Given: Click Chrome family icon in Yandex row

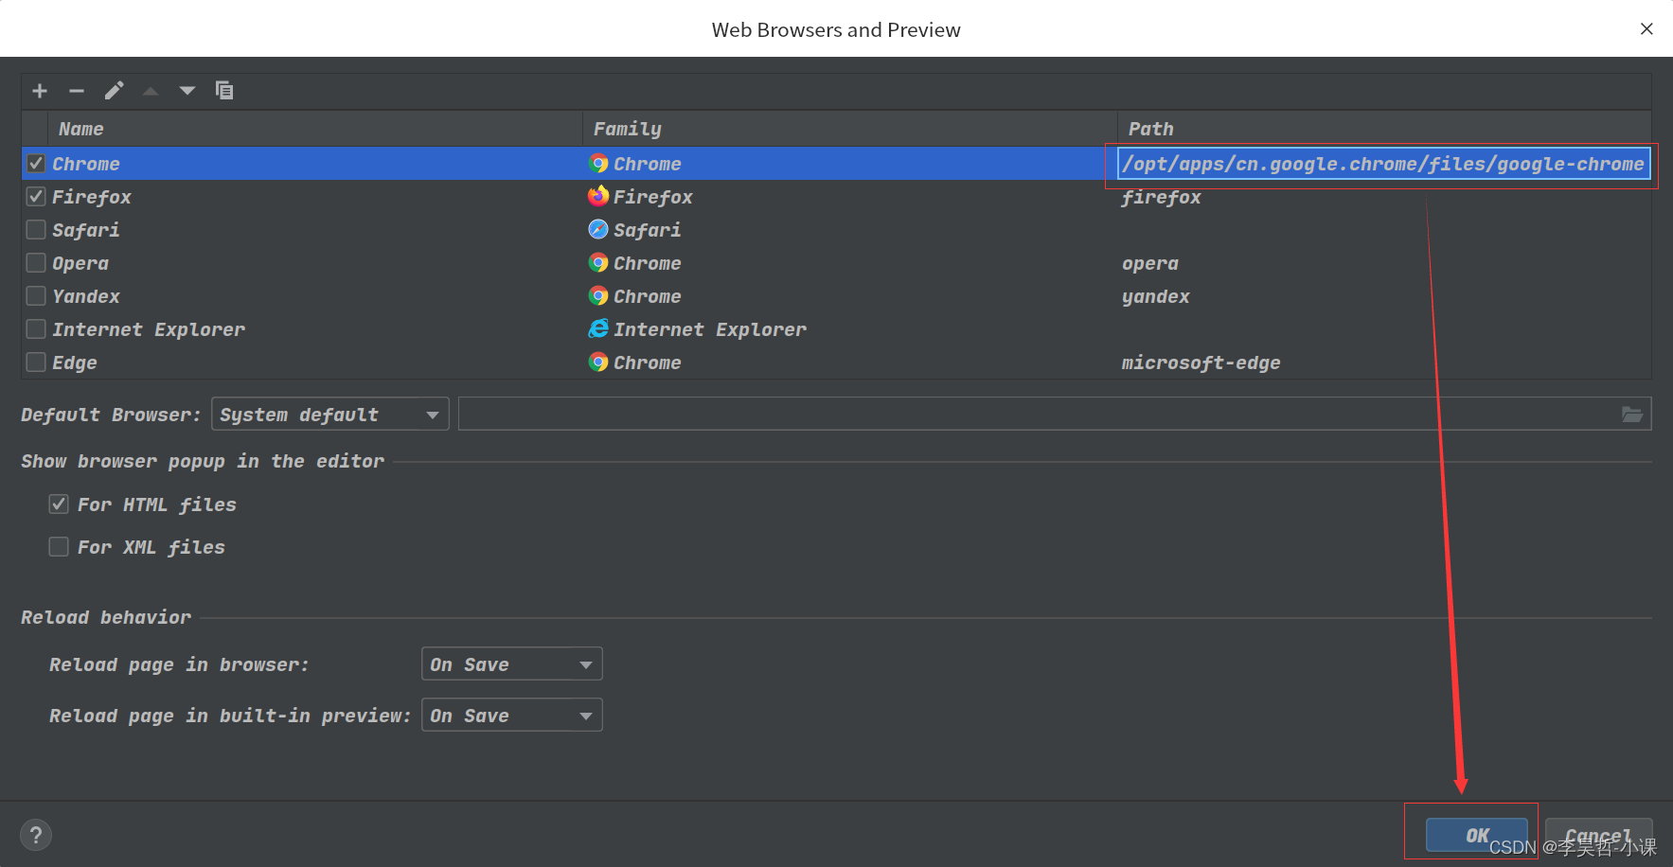Looking at the screenshot, I should click(x=598, y=296).
